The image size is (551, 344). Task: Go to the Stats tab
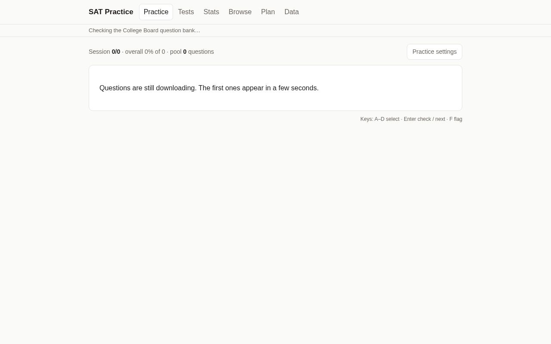pyautogui.click(x=211, y=12)
